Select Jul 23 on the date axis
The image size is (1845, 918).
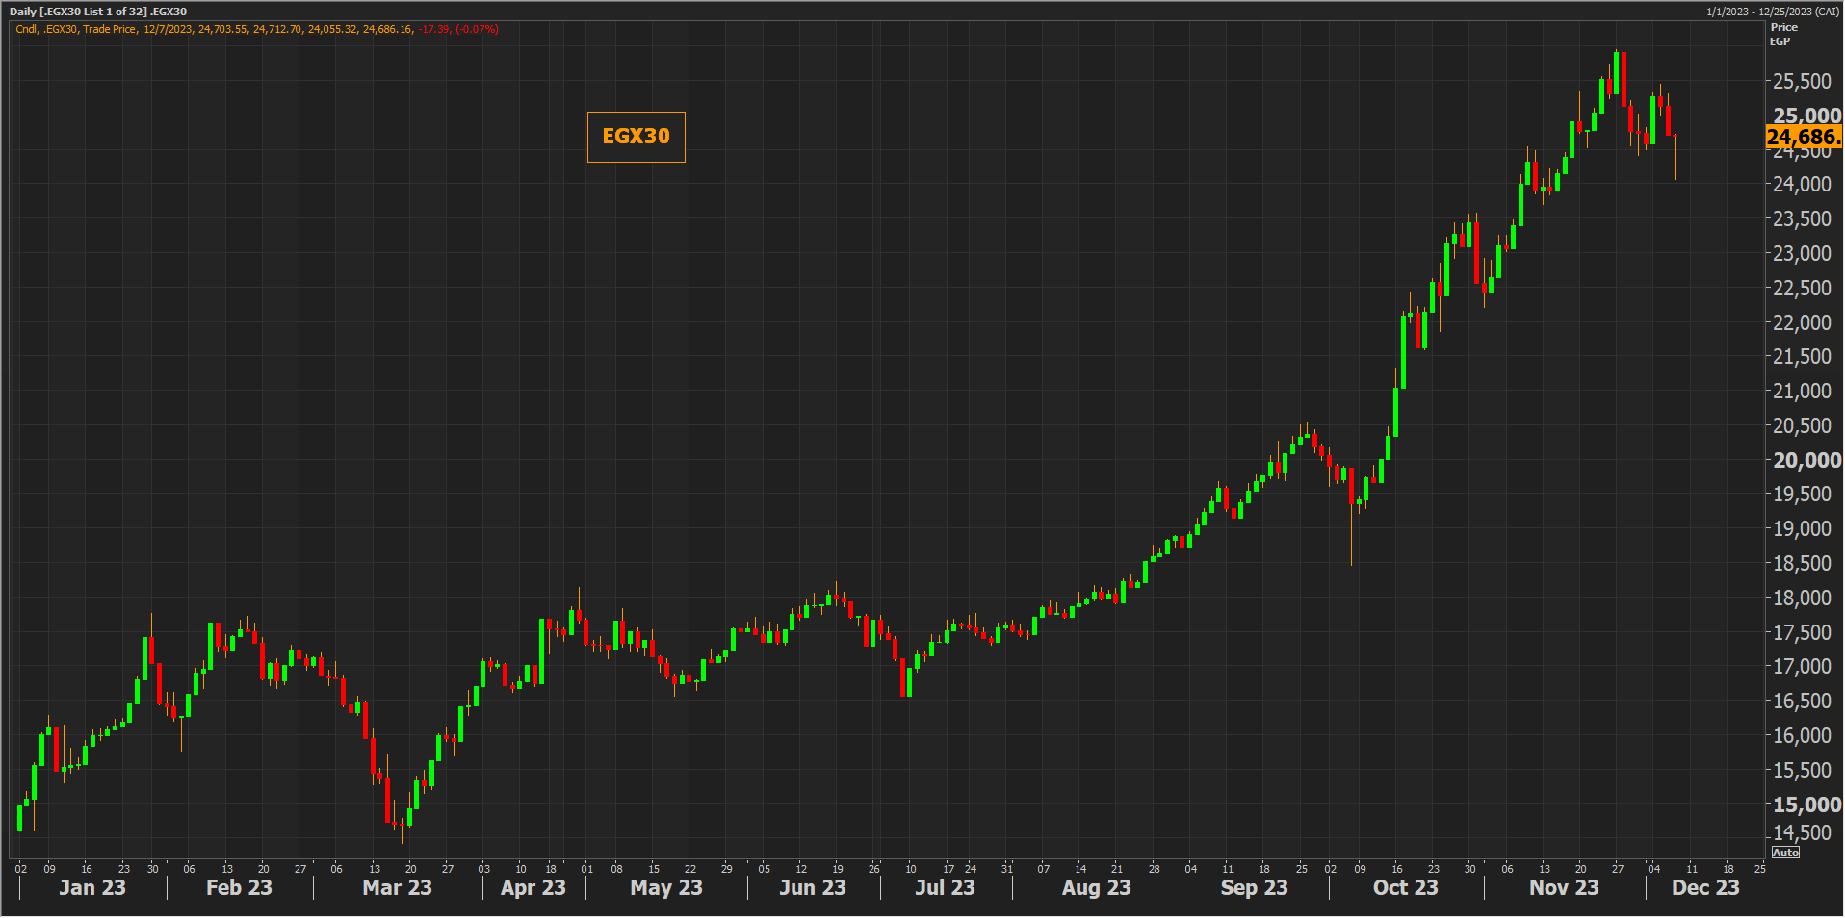point(945,887)
